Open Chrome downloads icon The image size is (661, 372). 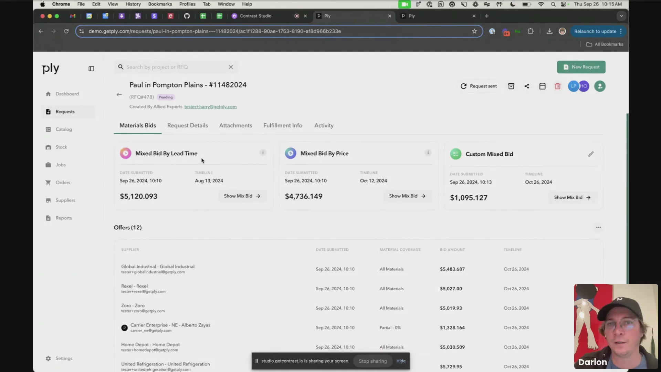click(x=549, y=31)
